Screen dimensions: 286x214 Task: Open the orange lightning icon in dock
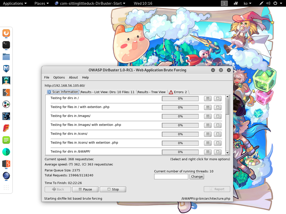[x=6, y=164]
